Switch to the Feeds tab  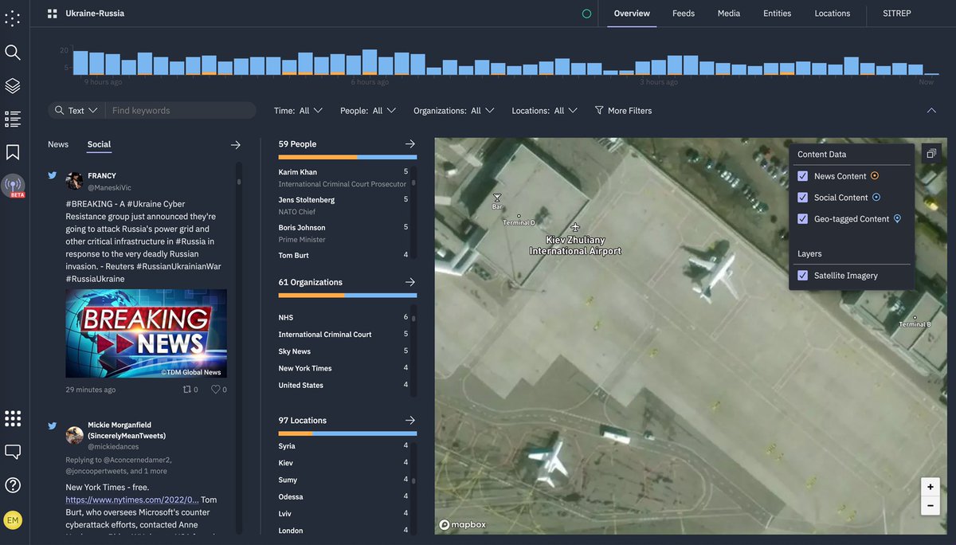point(684,14)
